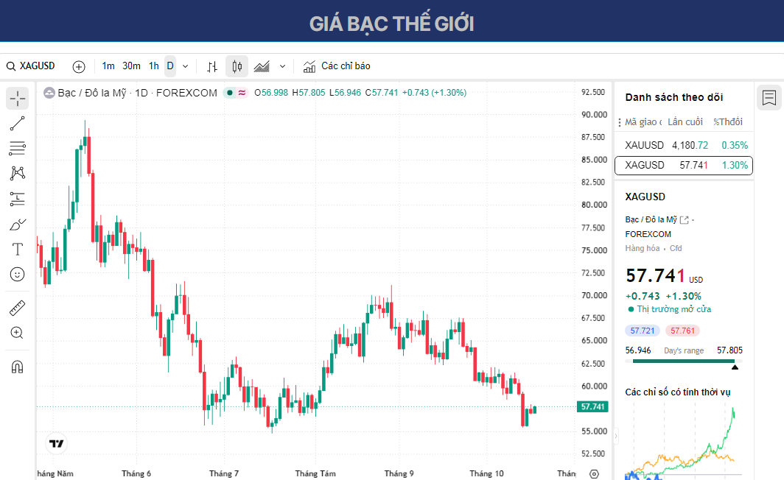
Task: Select the ruler measure tool
Action: tap(18, 308)
